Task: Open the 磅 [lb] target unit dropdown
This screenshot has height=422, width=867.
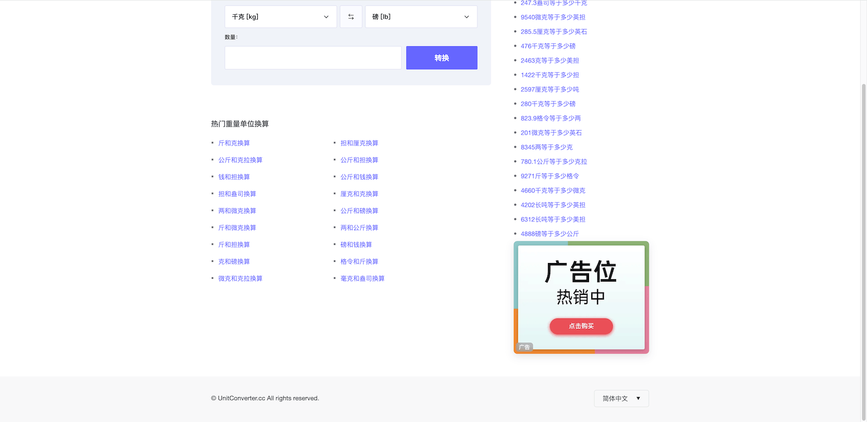Action: [x=421, y=17]
